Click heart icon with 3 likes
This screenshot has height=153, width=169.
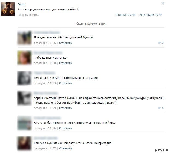tap(159, 108)
